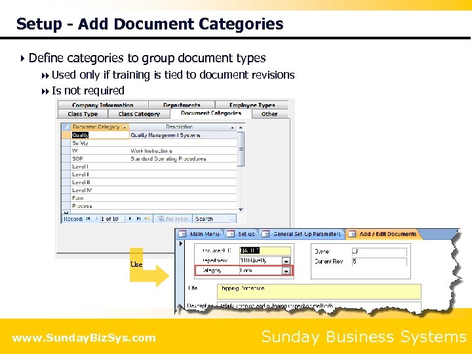This screenshot has height=354, width=472.
Task: Click the Department field showing Quality
Action: click(x=261, y=261)
